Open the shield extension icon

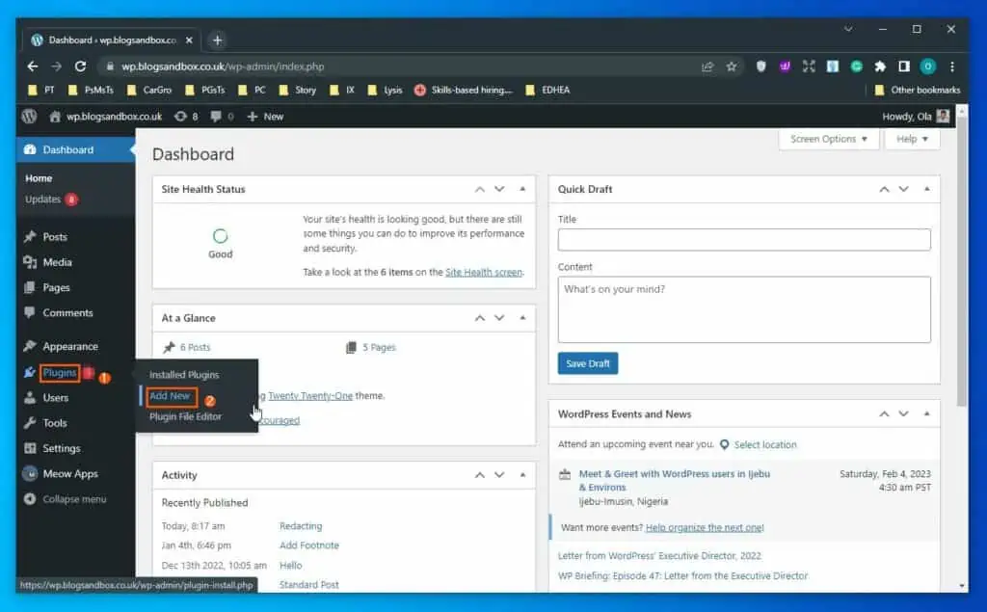tap(761, 67)
